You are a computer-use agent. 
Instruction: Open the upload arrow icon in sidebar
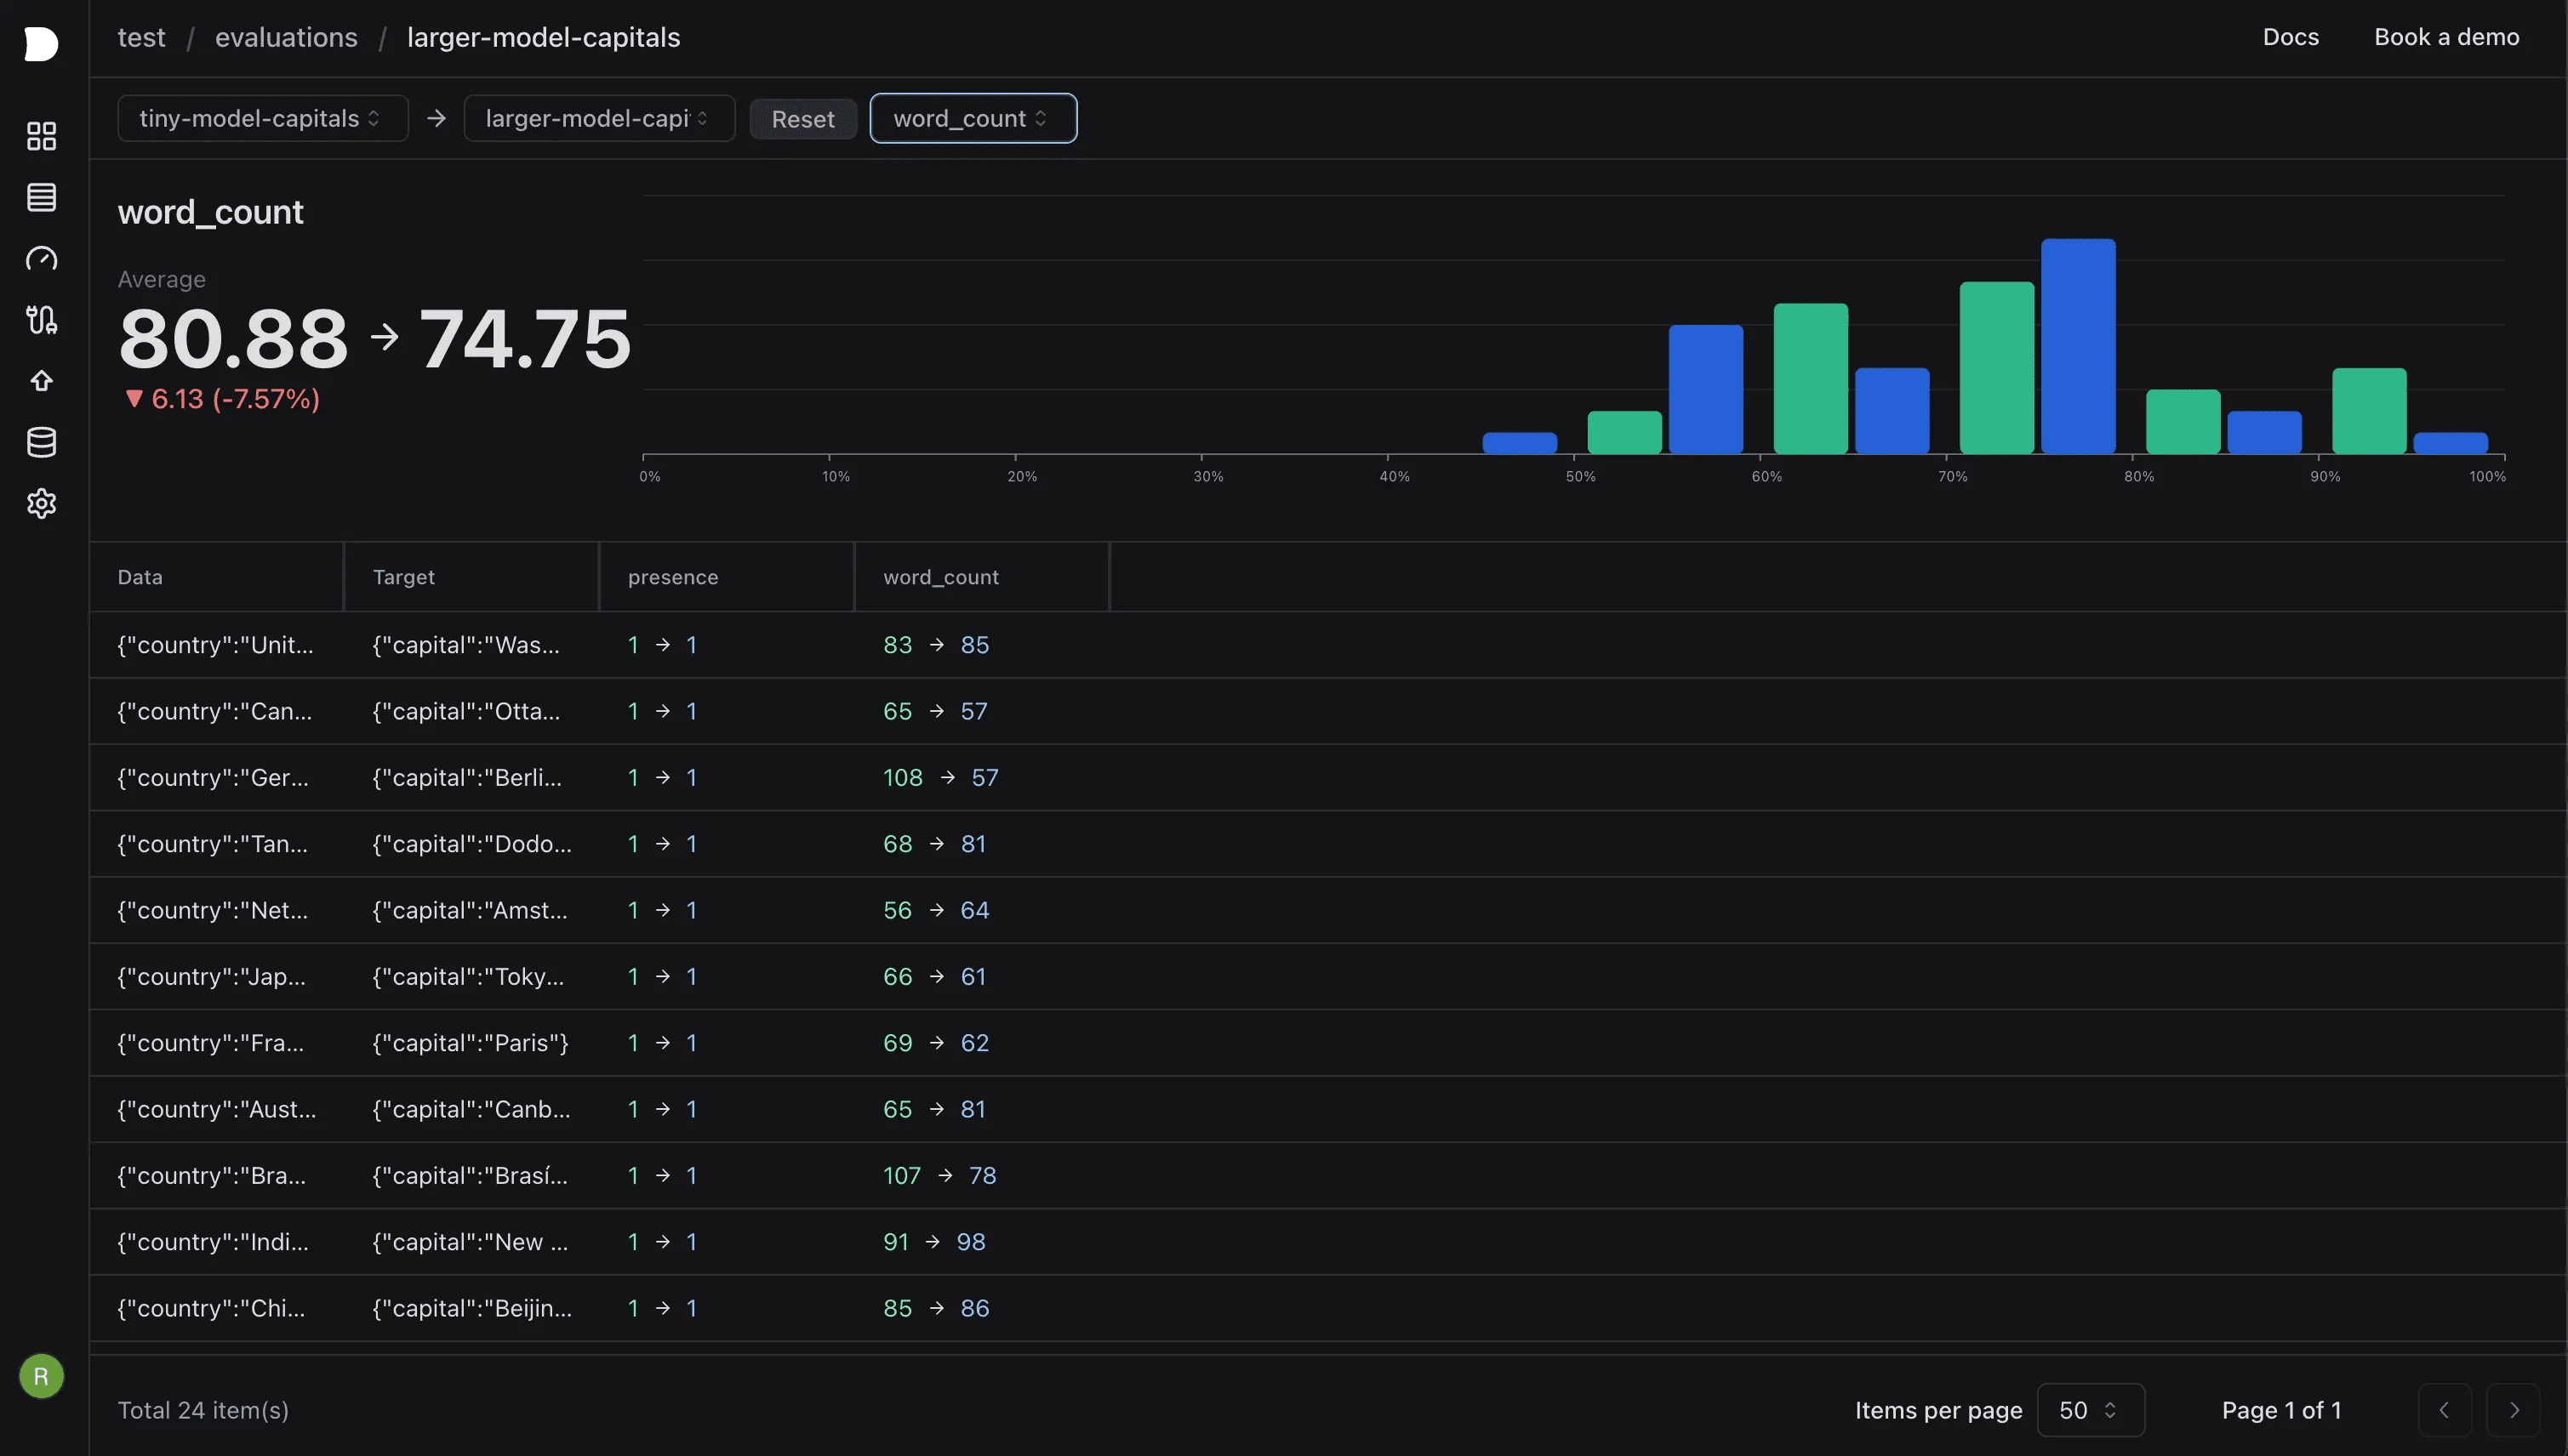[x=41, y=381]
